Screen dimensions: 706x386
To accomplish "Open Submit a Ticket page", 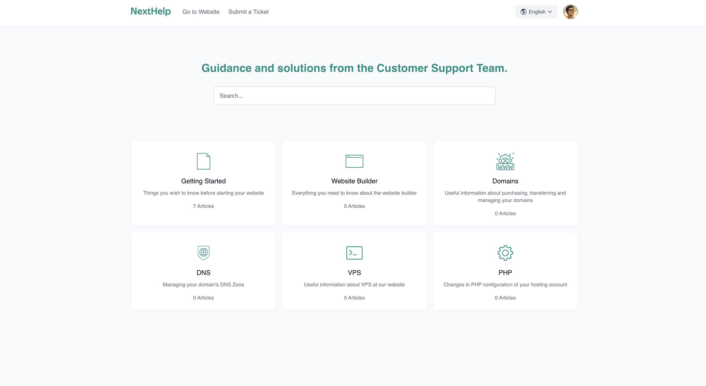I will tap(248, 12).
